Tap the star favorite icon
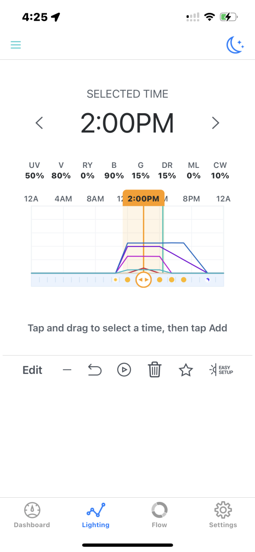The width and height of the screenshot is (255, 552). click(x=186, y=370)
